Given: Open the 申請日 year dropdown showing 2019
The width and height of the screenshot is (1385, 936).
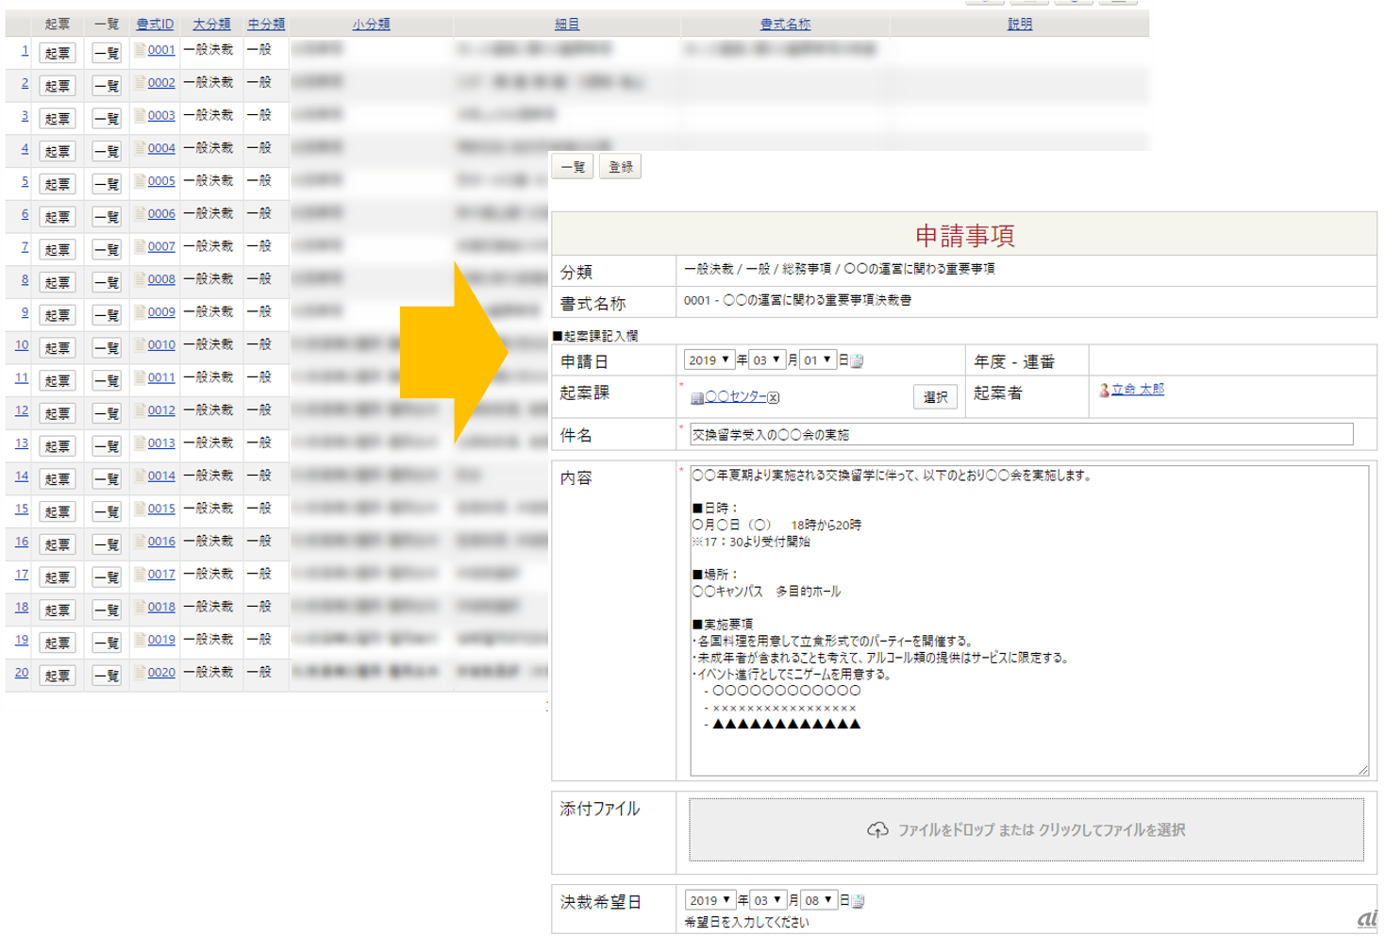Looking at the screenshot, I should 709,359.
